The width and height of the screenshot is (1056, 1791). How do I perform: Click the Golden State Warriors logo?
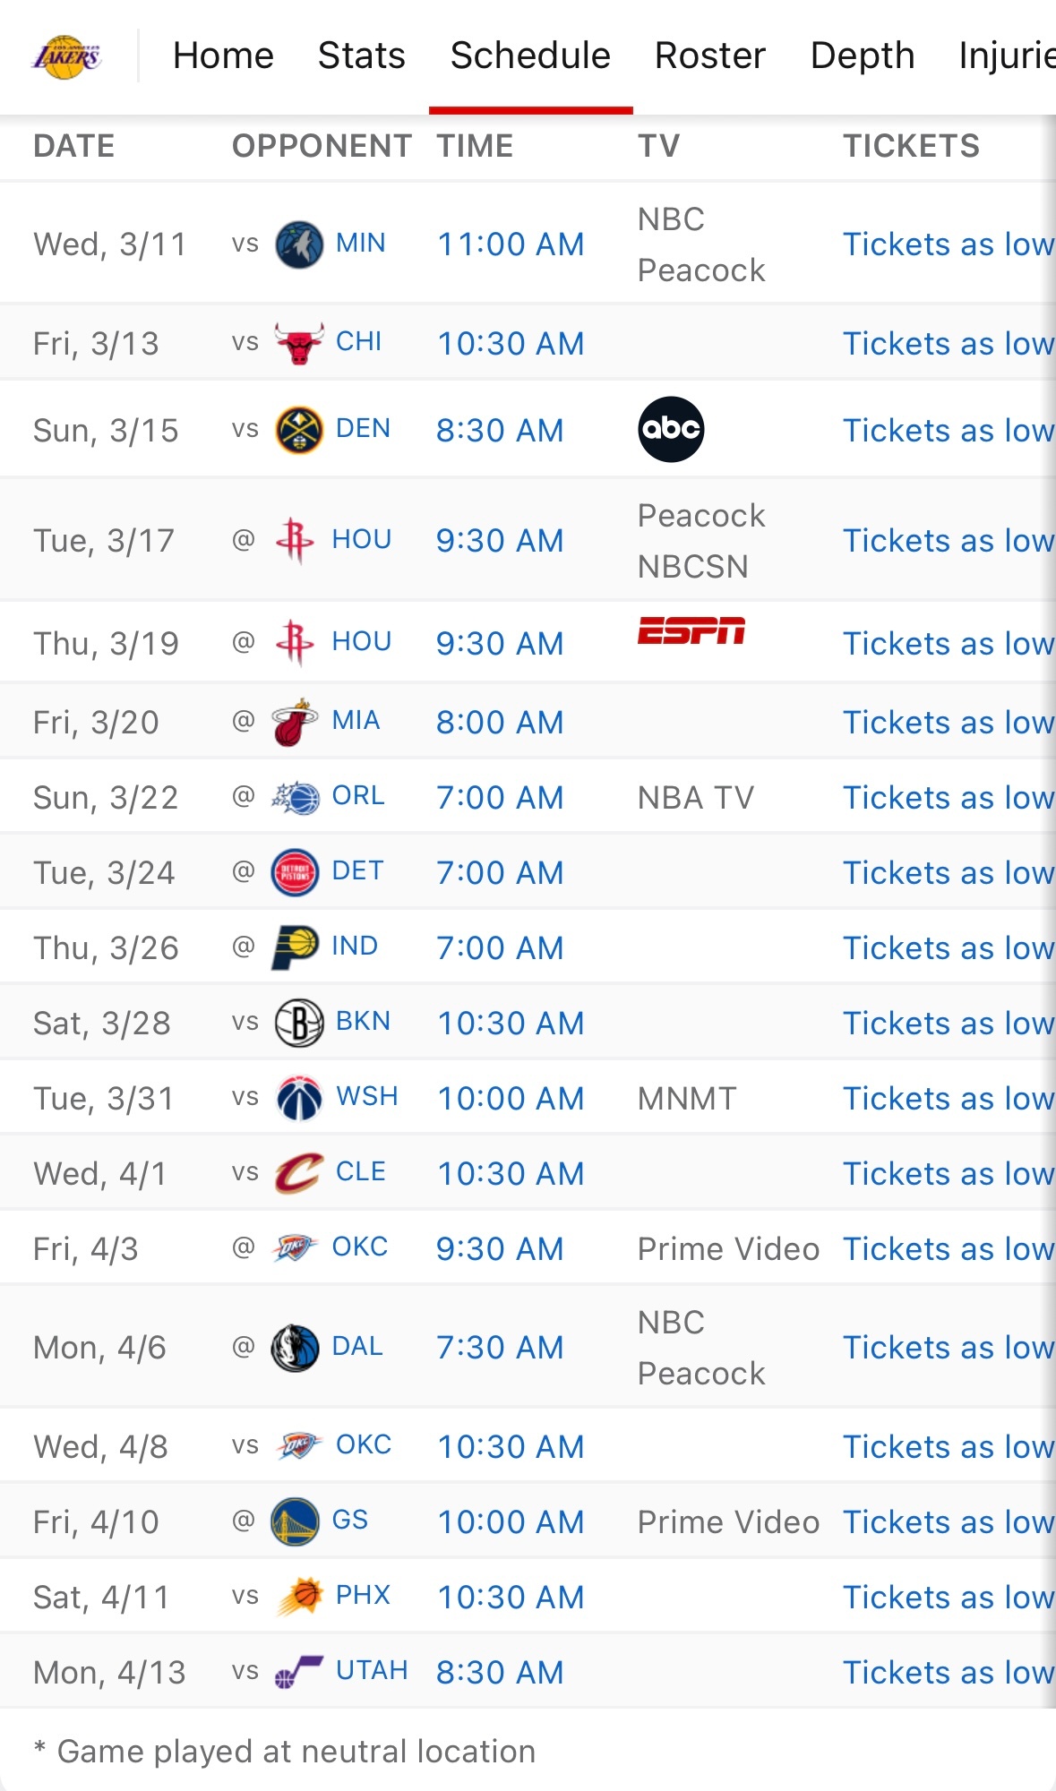(x=295, y=1521)
